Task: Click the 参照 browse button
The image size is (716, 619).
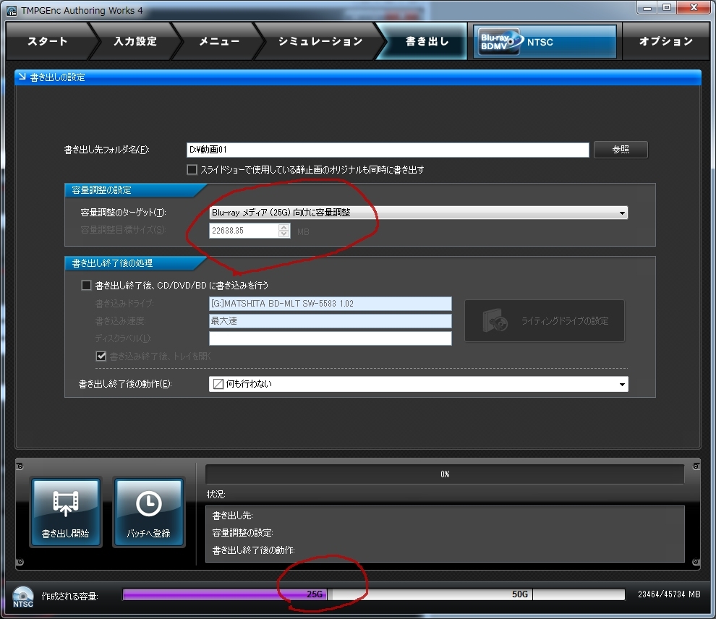Action: click(620, 149)
